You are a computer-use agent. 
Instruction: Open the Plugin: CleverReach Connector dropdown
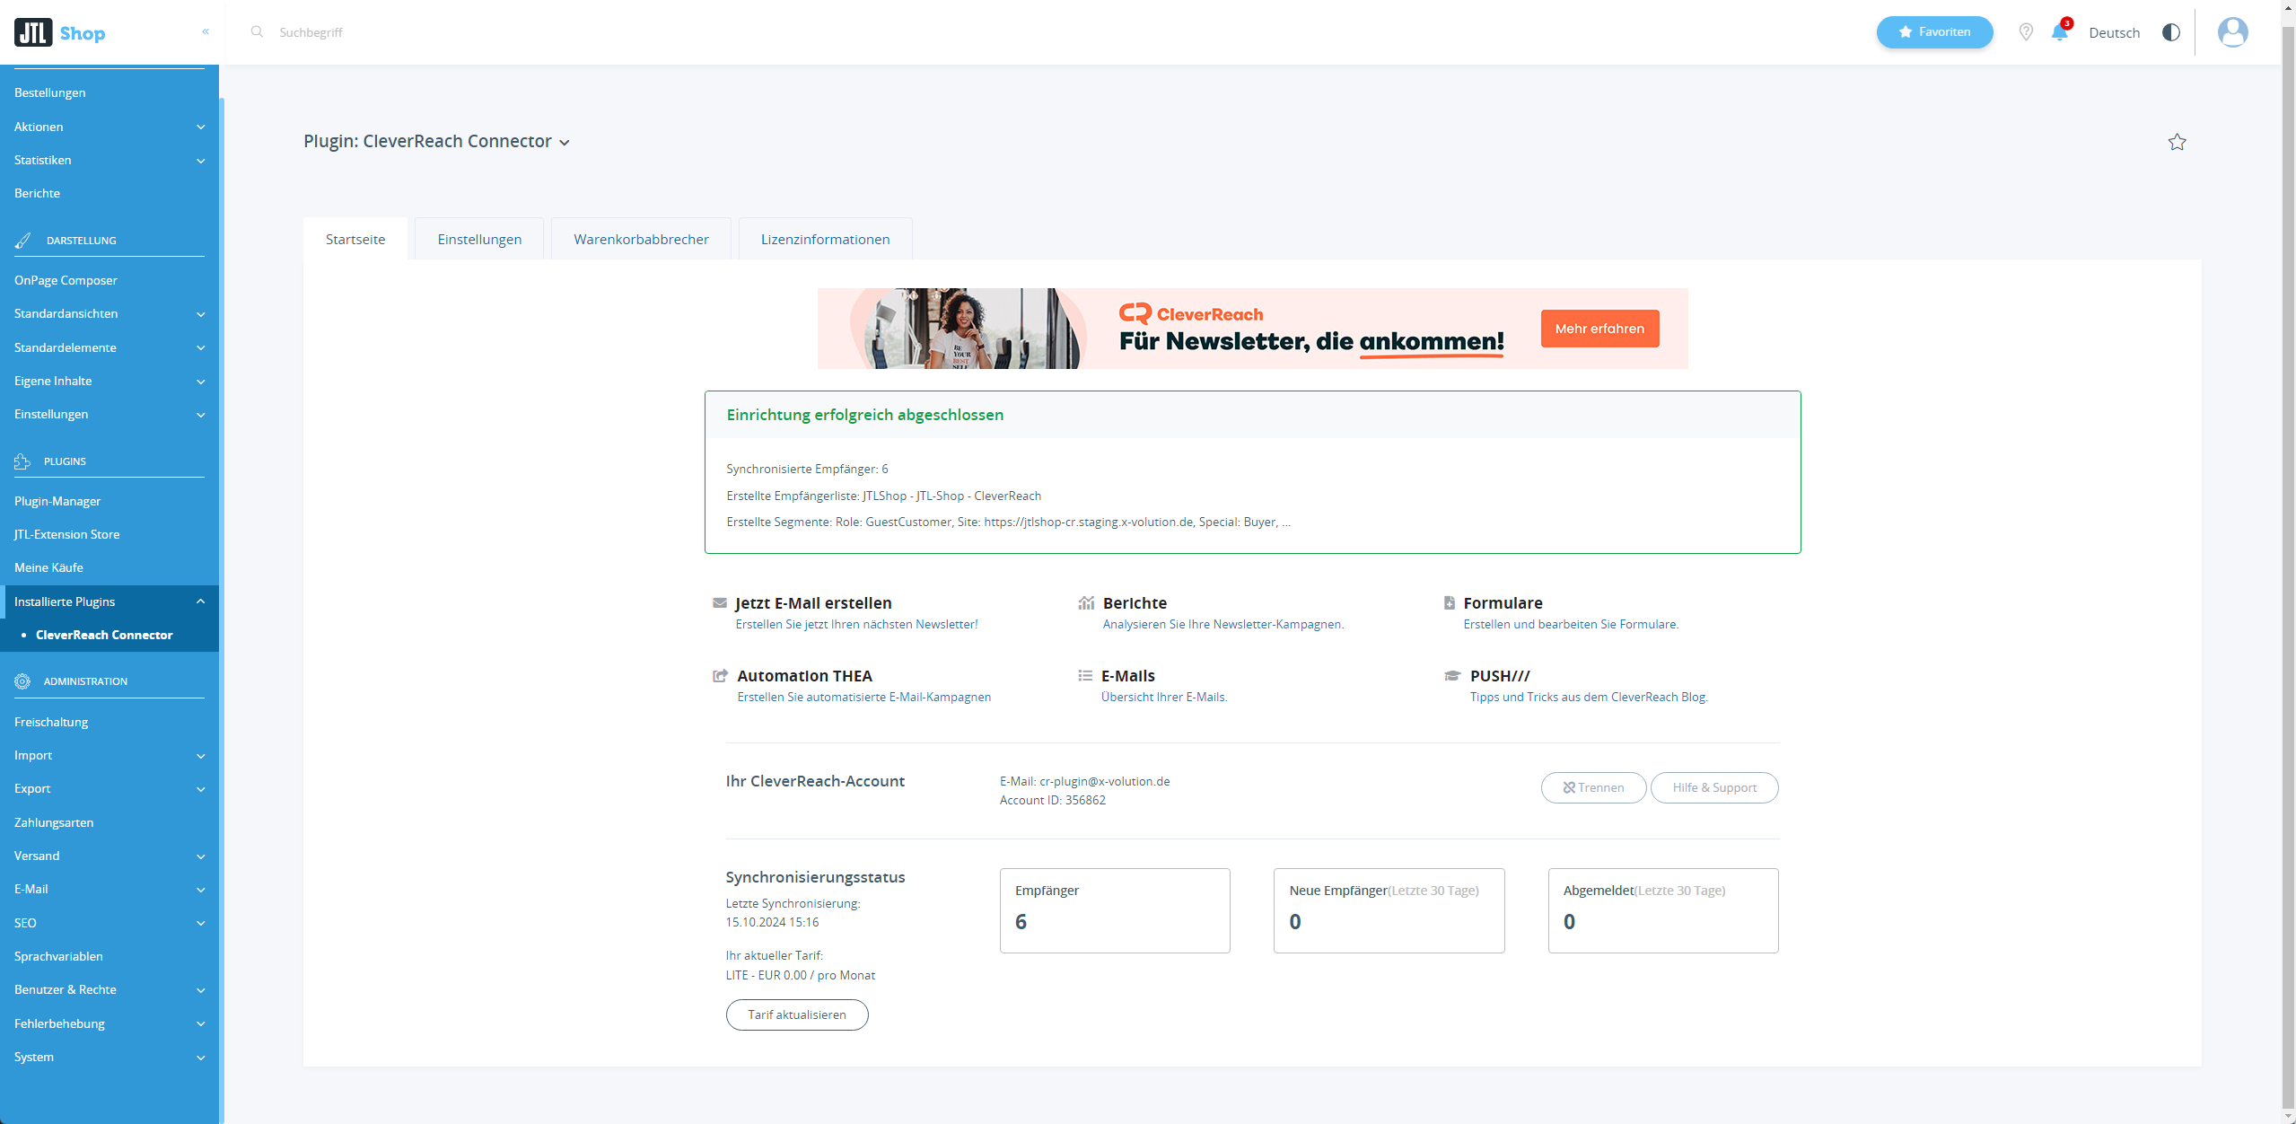(437, 141)
